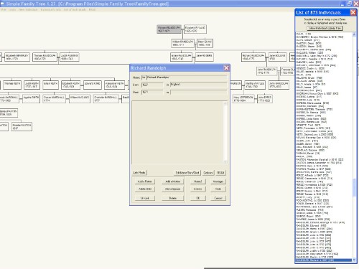Select the Elizabeth BEVERLEY tree box

tap(17, 57)
